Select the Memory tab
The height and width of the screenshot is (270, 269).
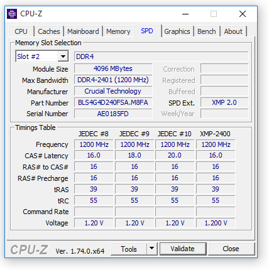coord(118,31)
